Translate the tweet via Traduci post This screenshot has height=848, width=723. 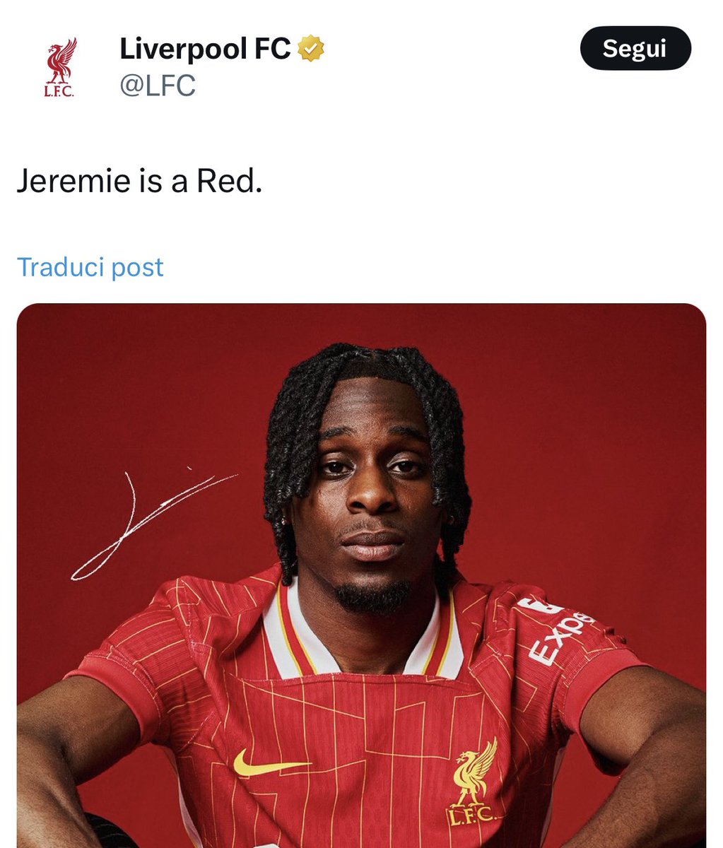point(90,267)
